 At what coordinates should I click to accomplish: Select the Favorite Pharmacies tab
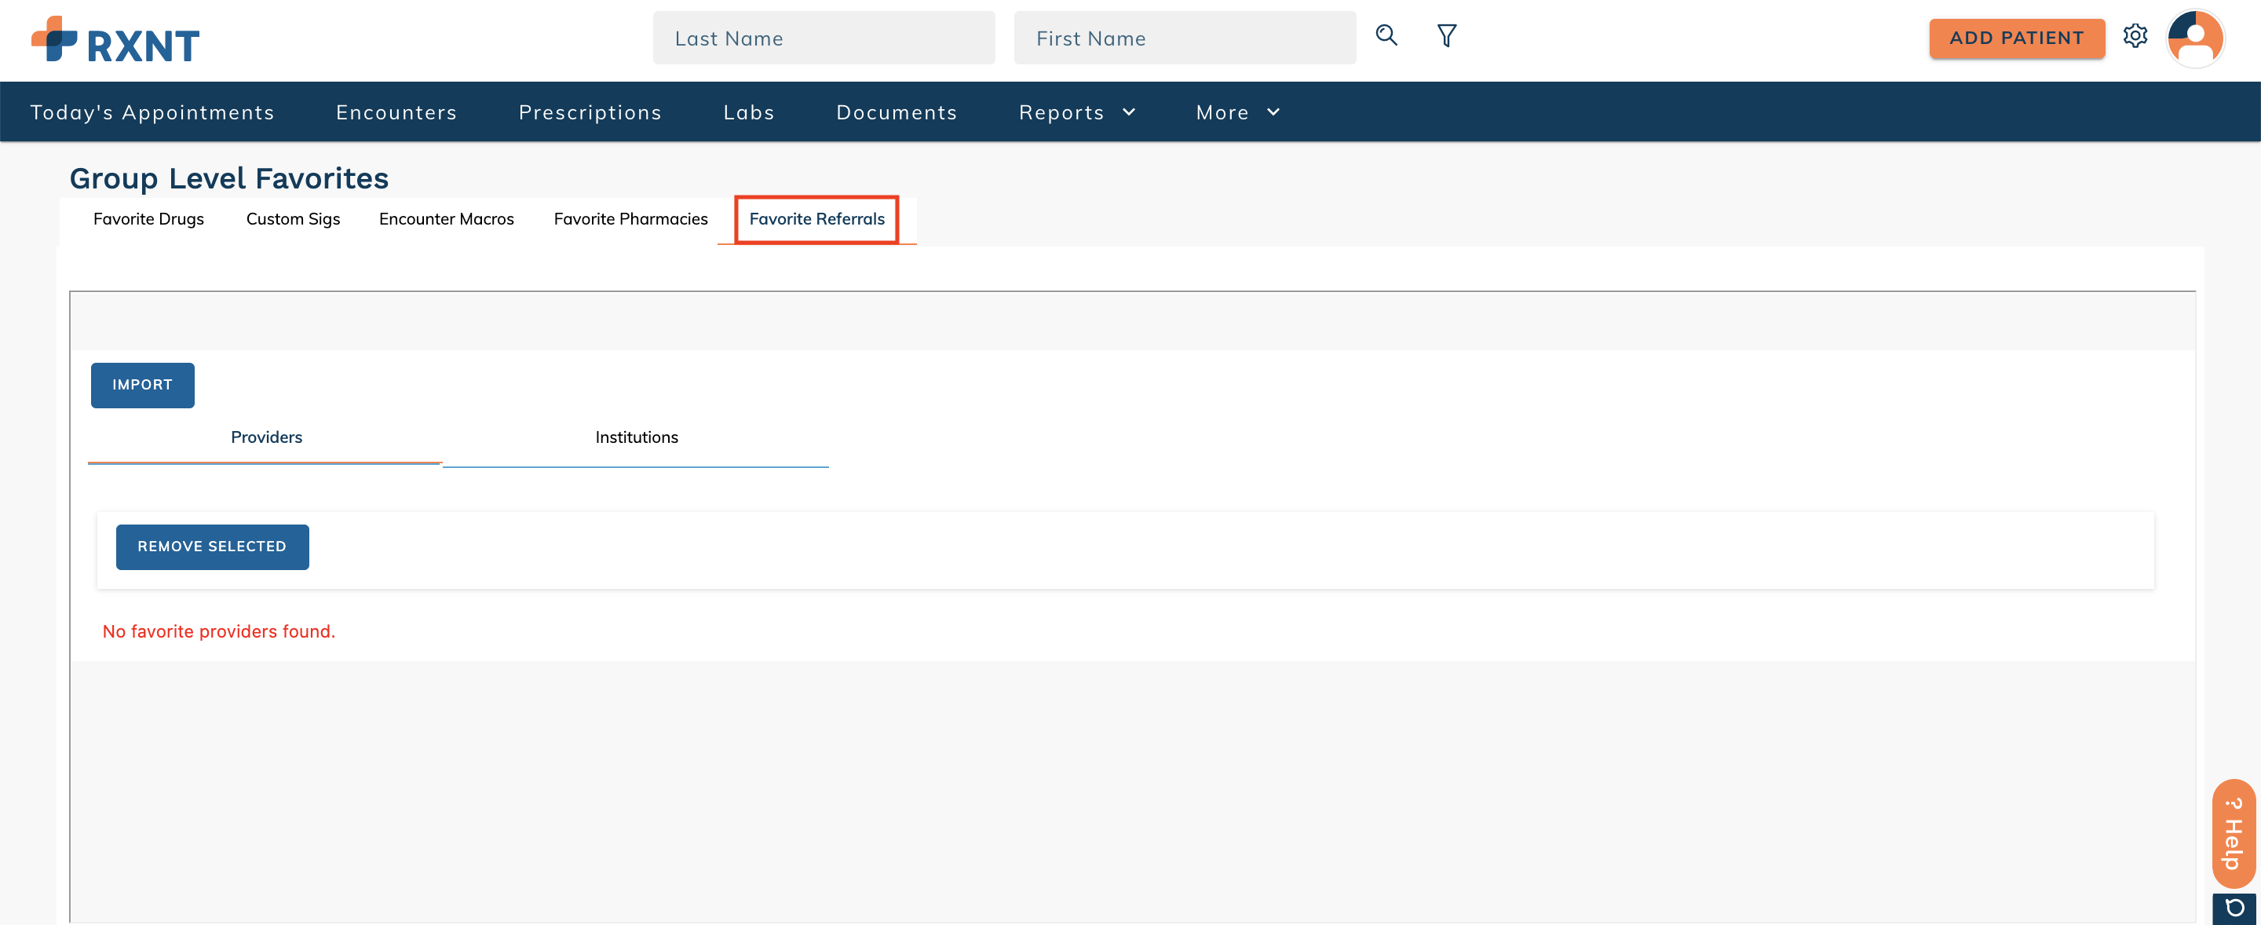point(630,219)
